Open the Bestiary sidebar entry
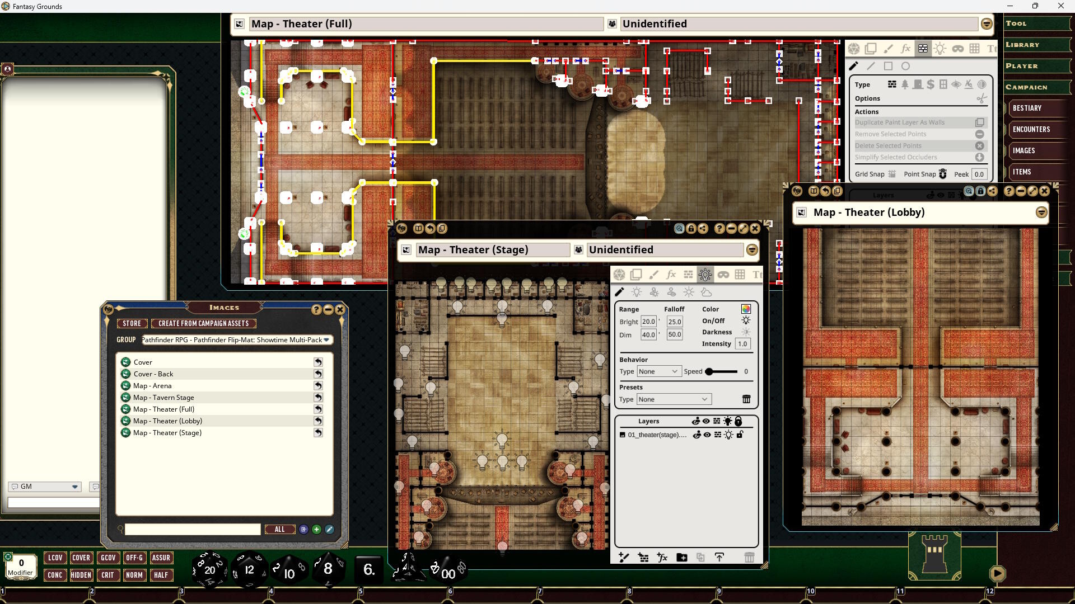The width and height of the screenshot is (1075, 604). pyautogui.click(x=1040, y=108)
